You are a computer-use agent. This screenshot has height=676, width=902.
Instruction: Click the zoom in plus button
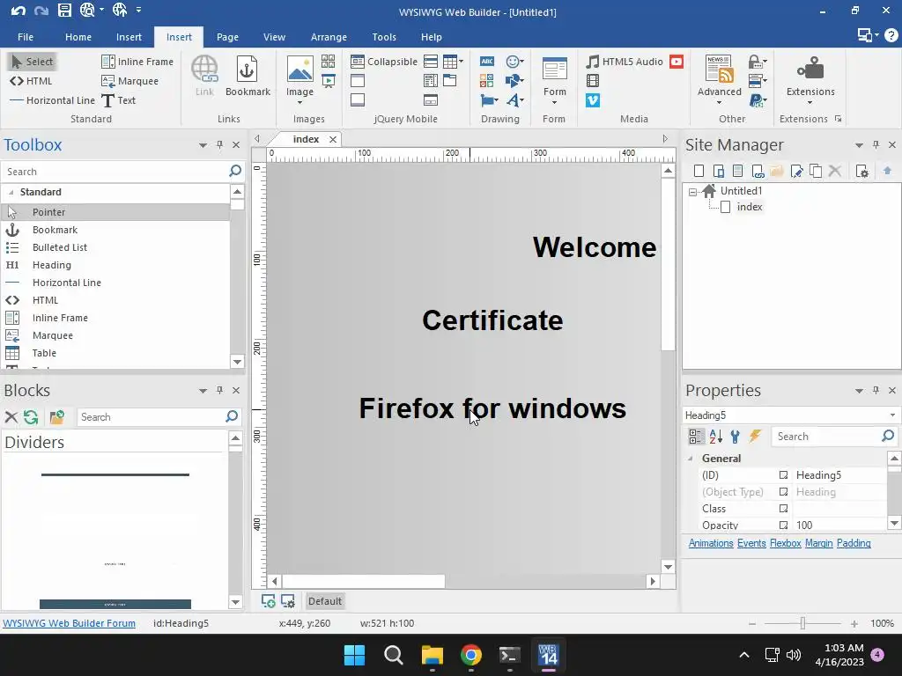tap(854, 624)
